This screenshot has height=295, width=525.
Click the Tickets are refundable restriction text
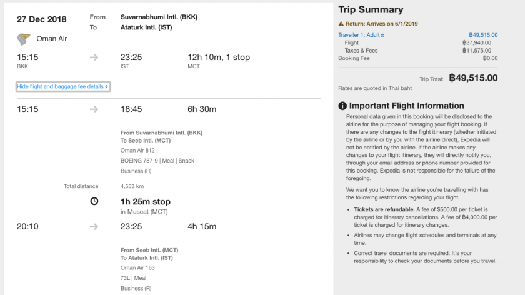(x=384, y=209)
